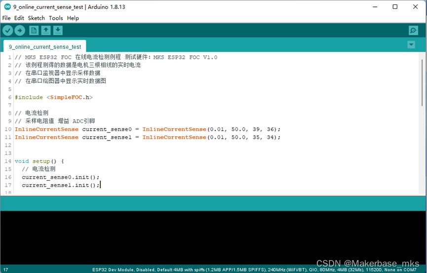Save the sketch with the Save icon
The image size is (427, 273).
tap(58, 31)
